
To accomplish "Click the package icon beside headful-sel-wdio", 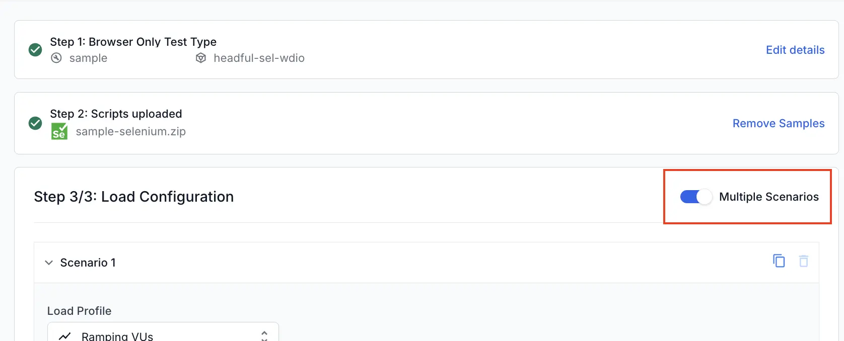I will point(200,58).
